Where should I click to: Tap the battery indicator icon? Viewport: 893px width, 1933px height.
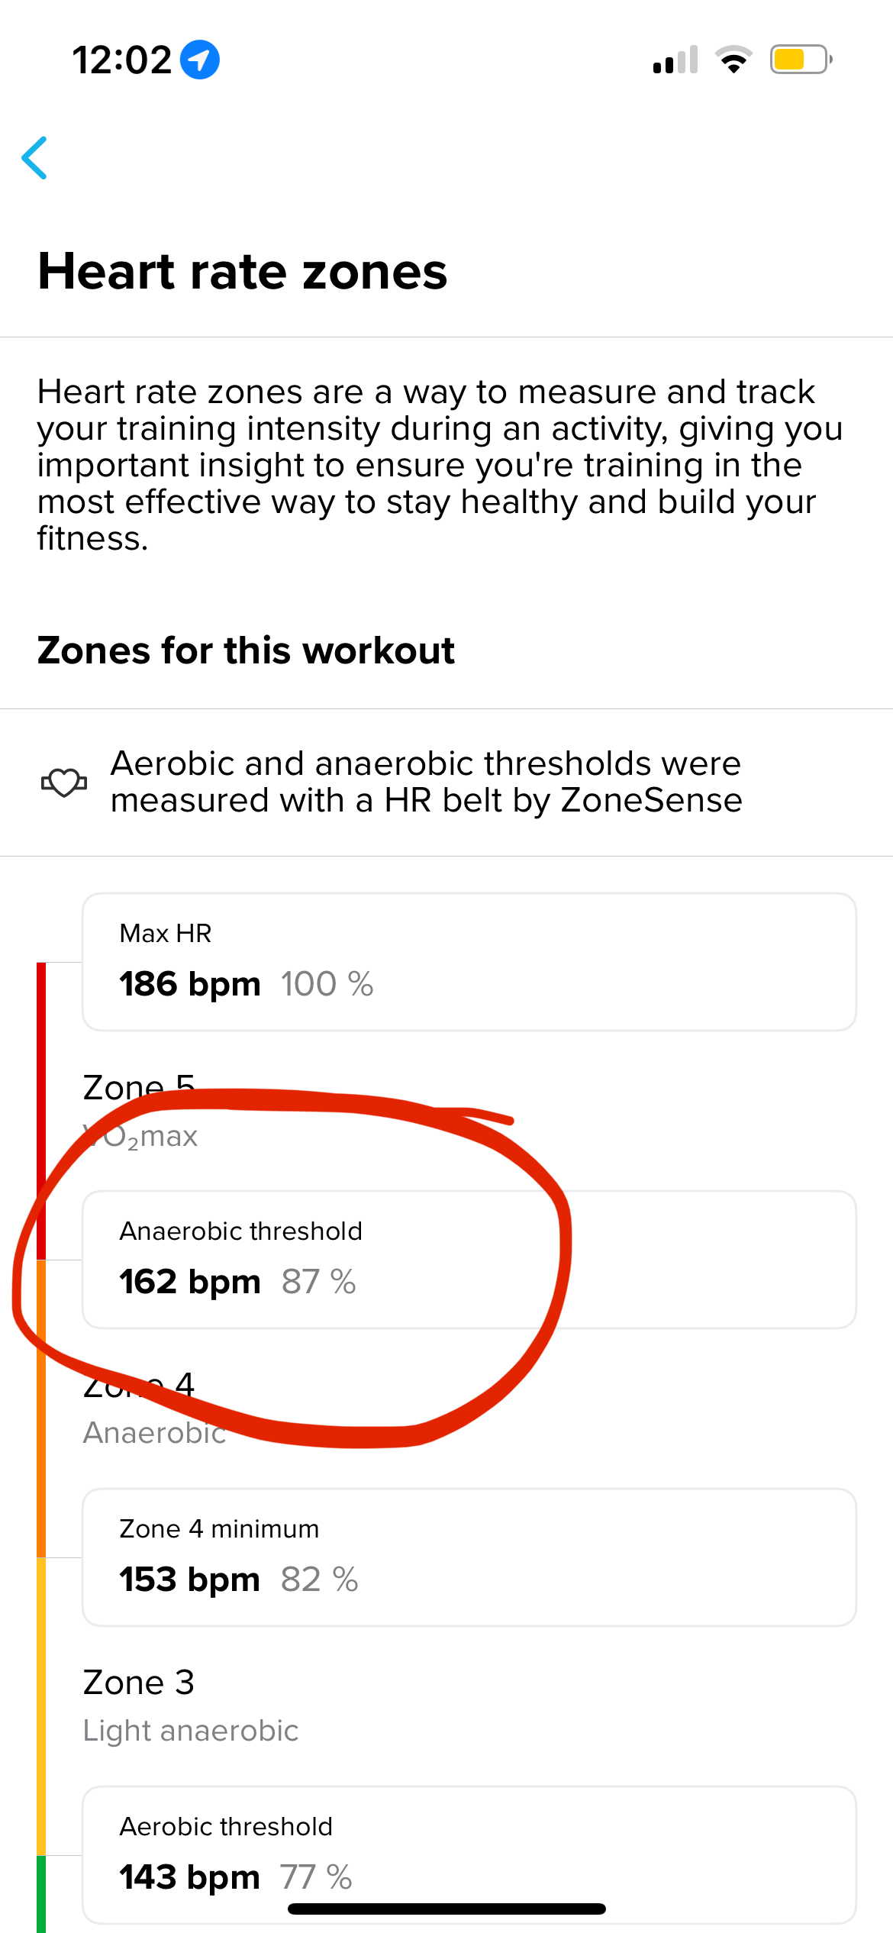[801, 60]
